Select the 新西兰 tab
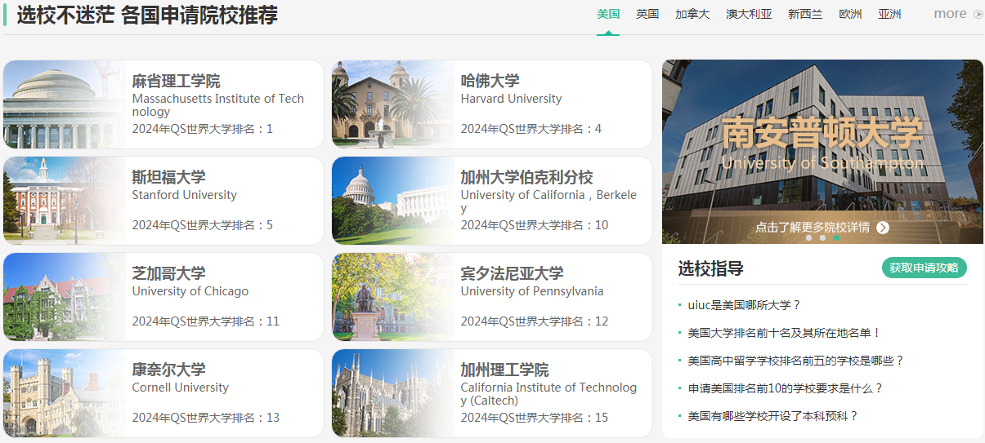 [x=805, y=14]
